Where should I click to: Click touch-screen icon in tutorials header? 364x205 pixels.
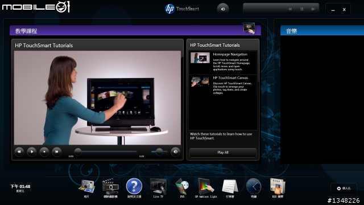point(249,28)
